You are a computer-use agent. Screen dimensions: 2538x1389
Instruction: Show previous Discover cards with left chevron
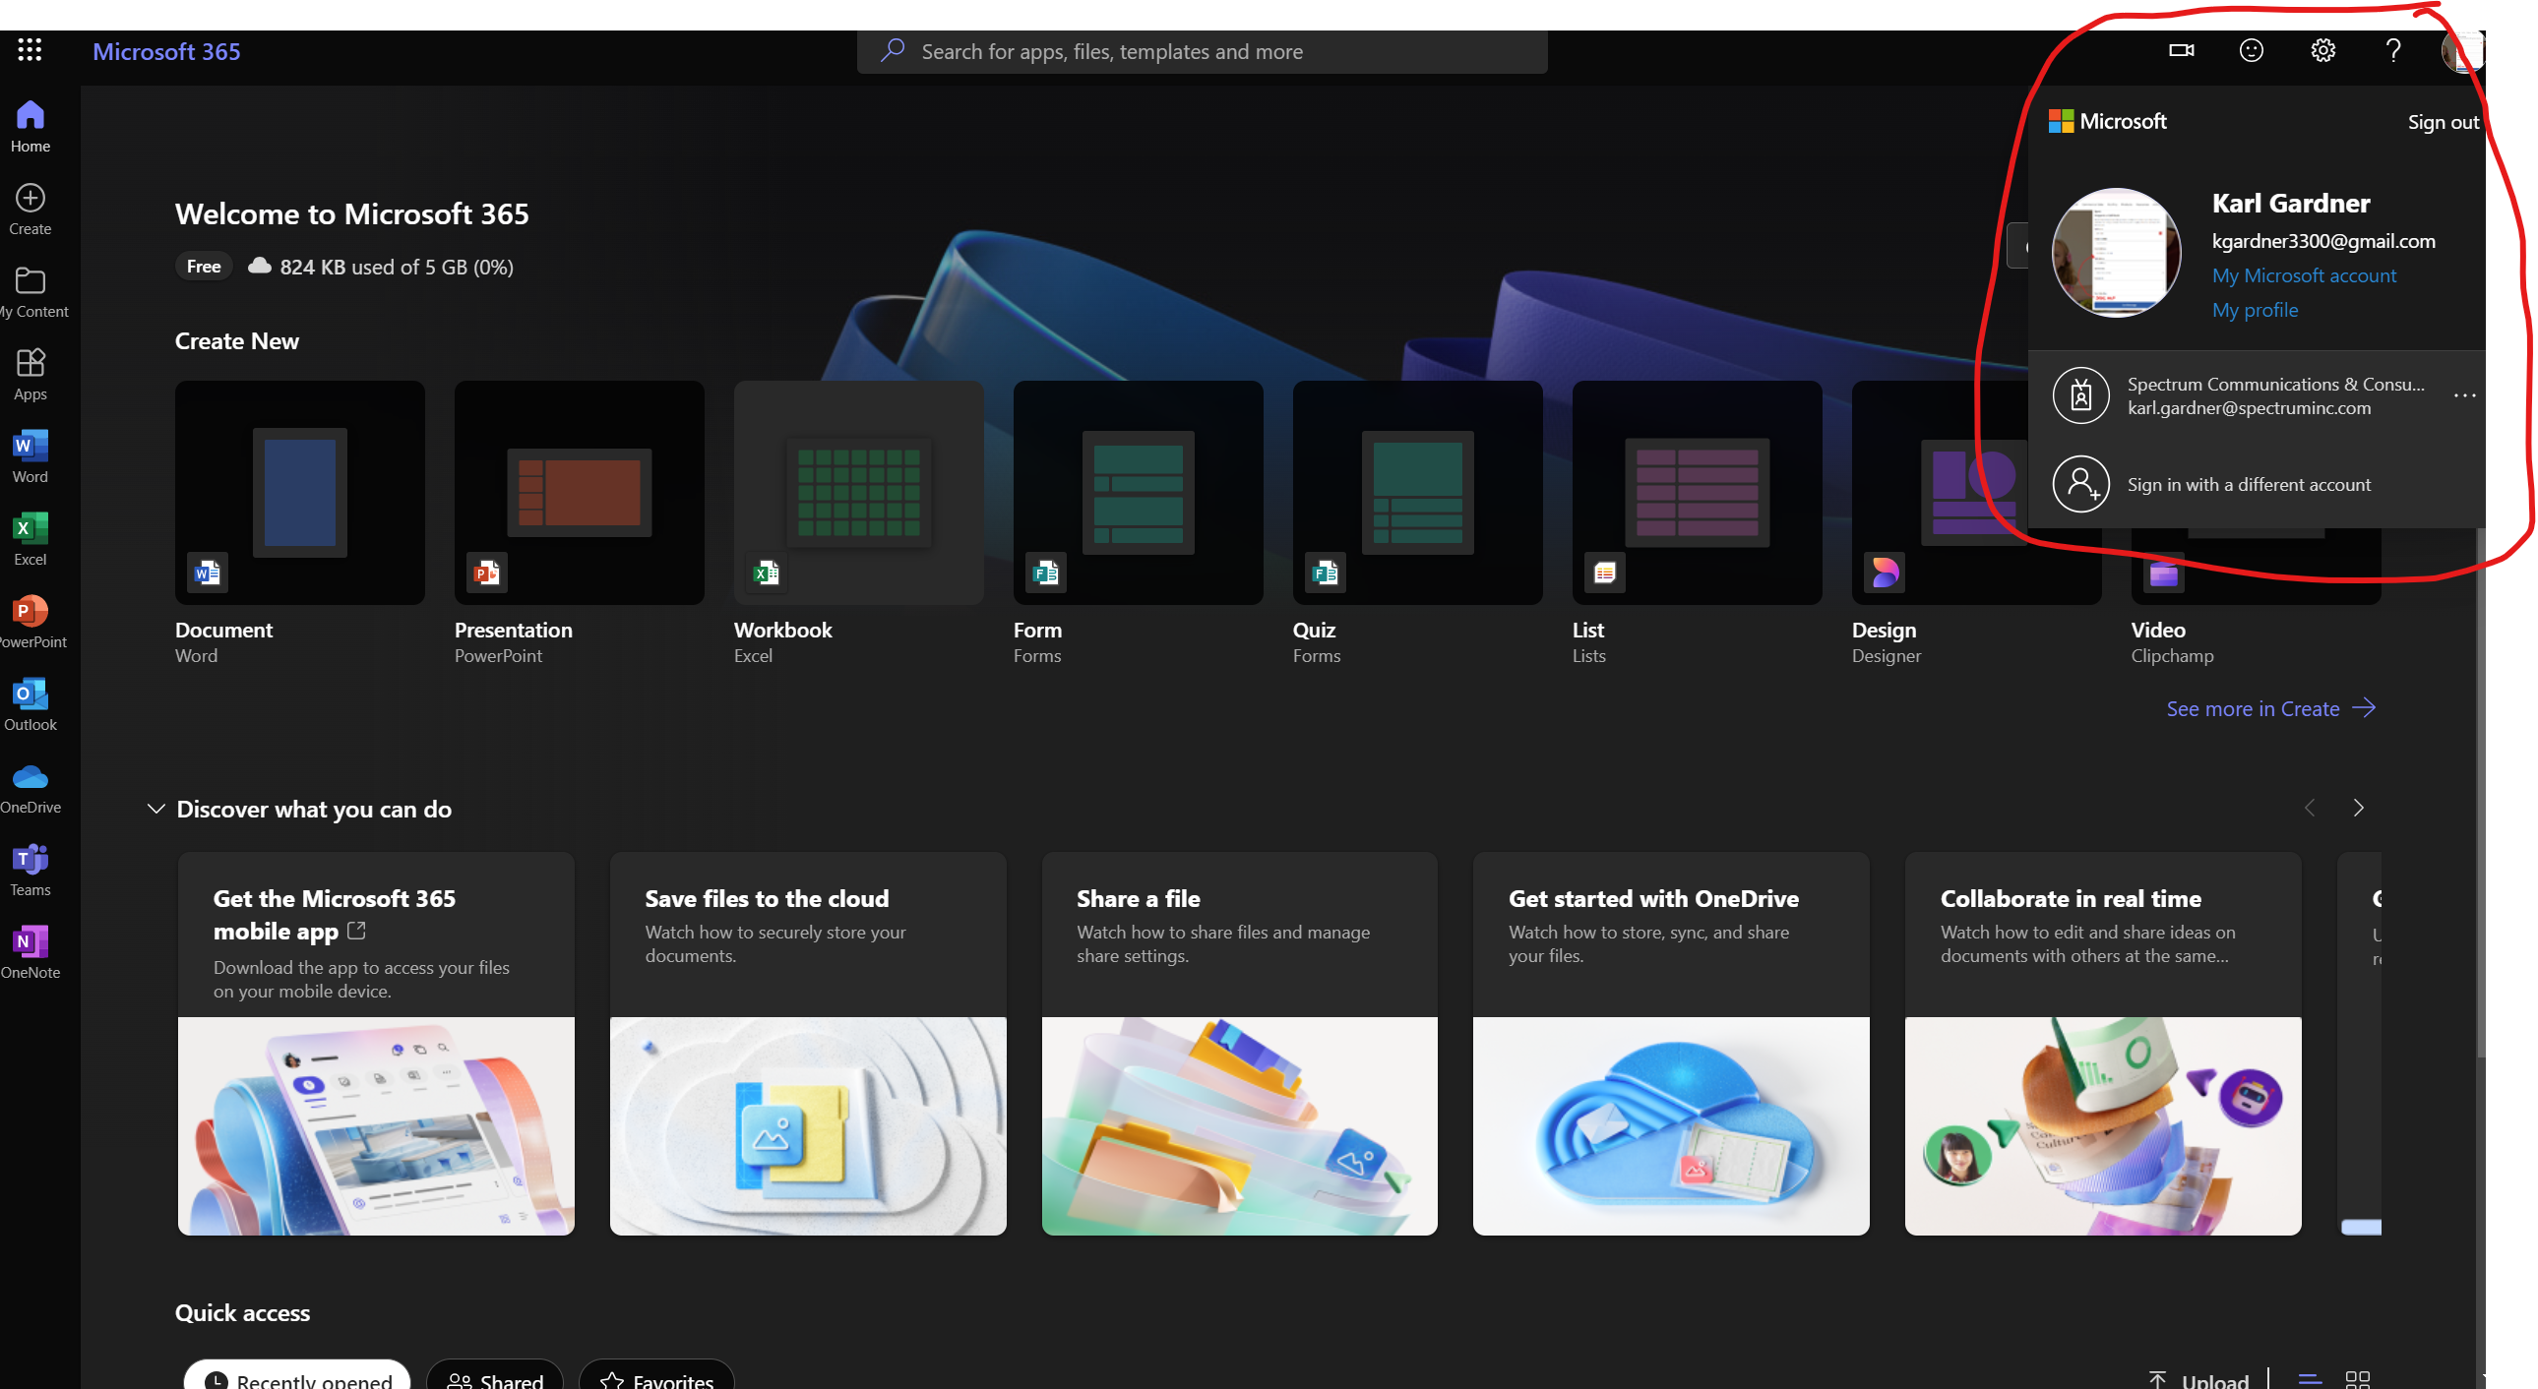click(2310, 808)
